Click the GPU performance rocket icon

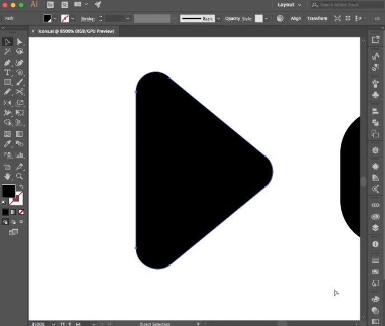point(98,4)
